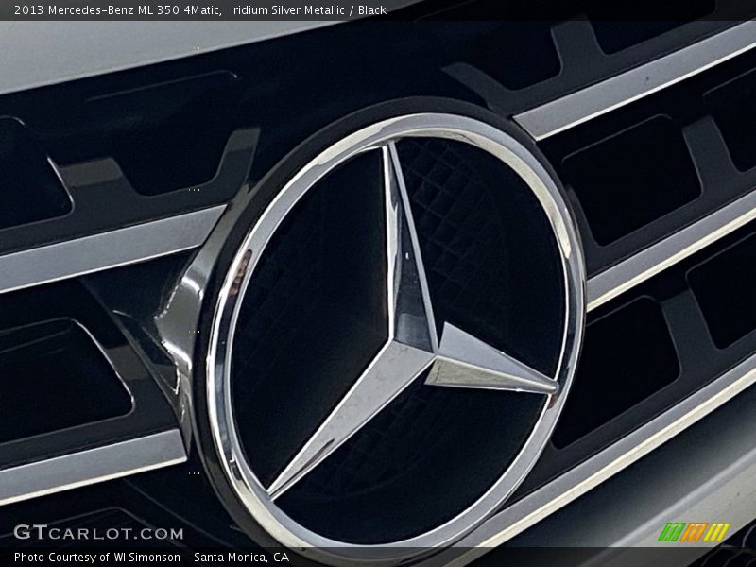Click the green stripe in the corner logo
The image size is (756, 567).
pos(671,532)
